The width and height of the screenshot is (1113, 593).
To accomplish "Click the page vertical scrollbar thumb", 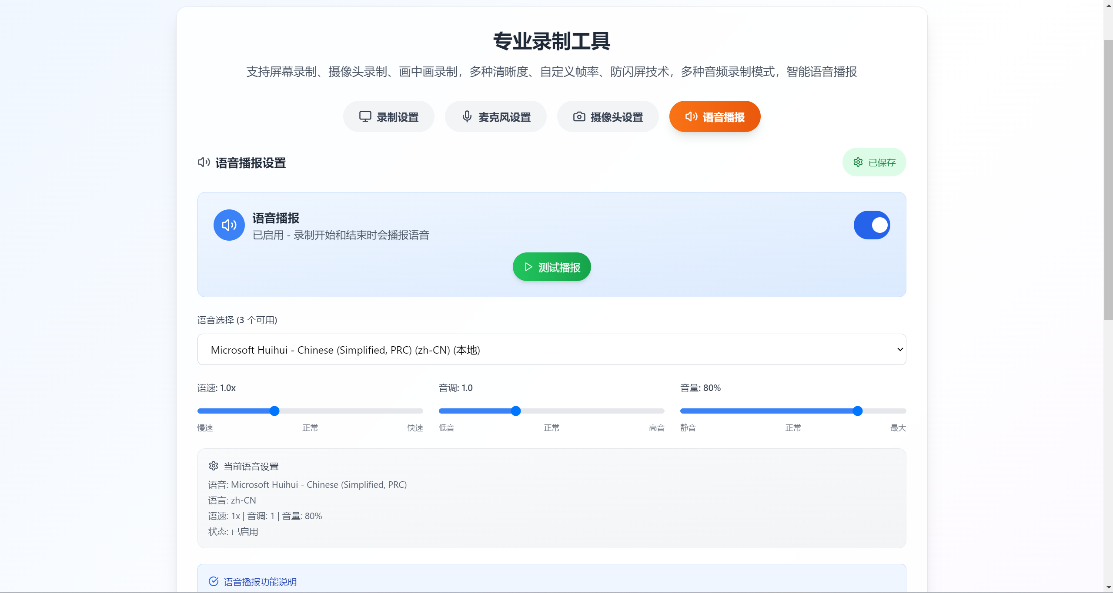I will point(1108,180).
